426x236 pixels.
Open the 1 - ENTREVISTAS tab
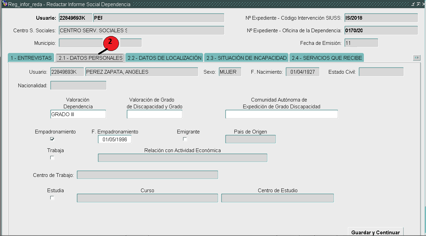click(31, 58)
